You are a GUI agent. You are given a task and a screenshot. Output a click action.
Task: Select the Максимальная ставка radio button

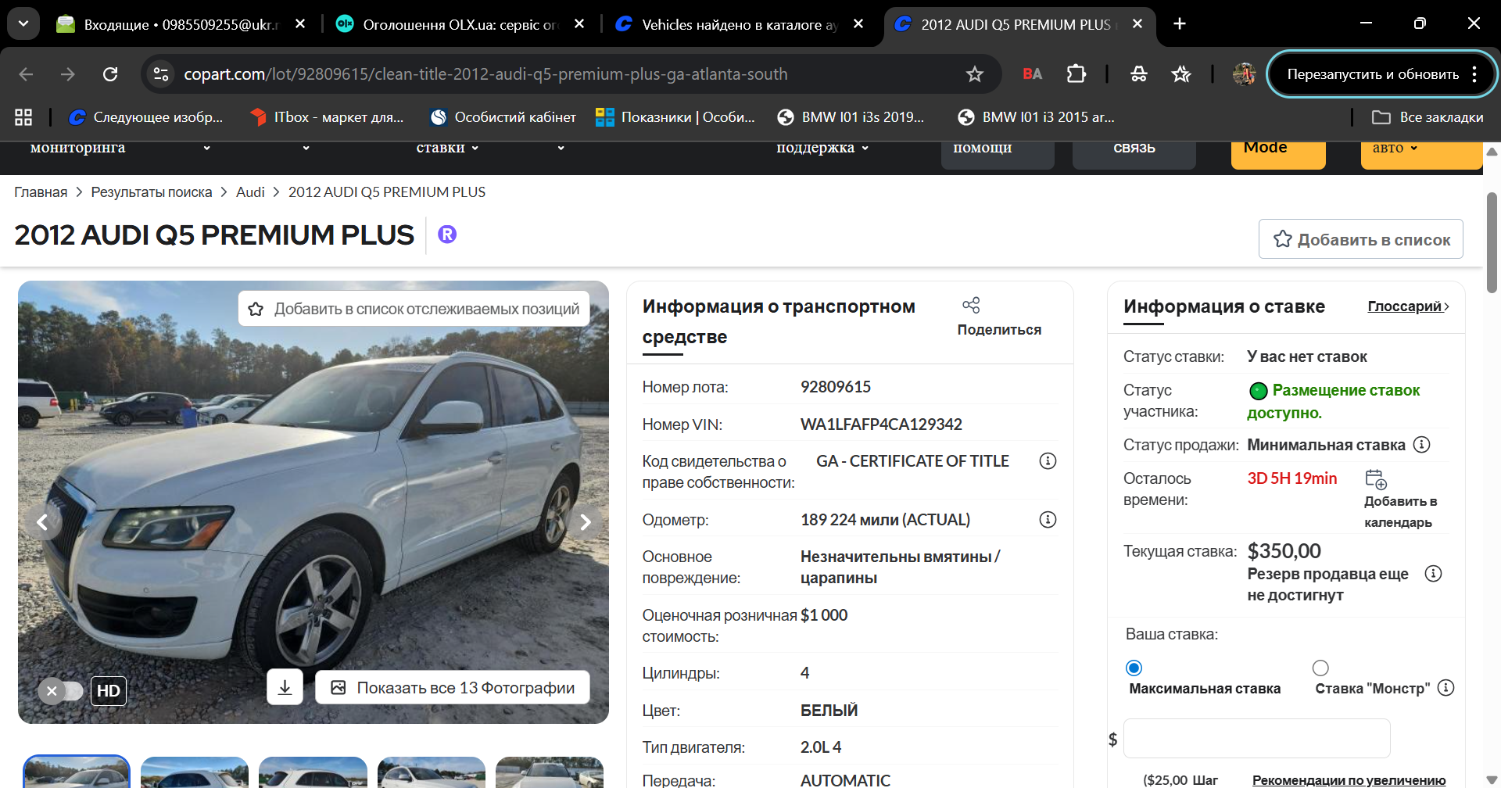click(1134, 668)
